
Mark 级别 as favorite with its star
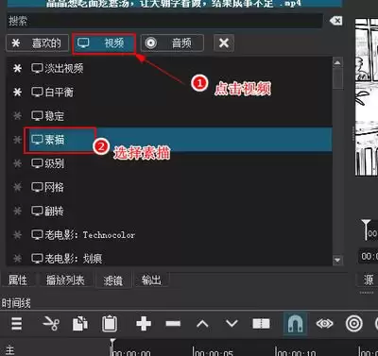point(17,163)
